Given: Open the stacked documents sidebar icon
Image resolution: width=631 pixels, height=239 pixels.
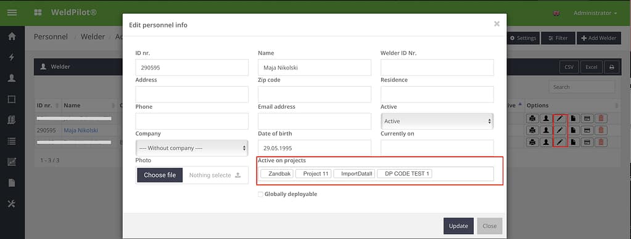Looking at the screenshot, I should click(x=12, y=120).
